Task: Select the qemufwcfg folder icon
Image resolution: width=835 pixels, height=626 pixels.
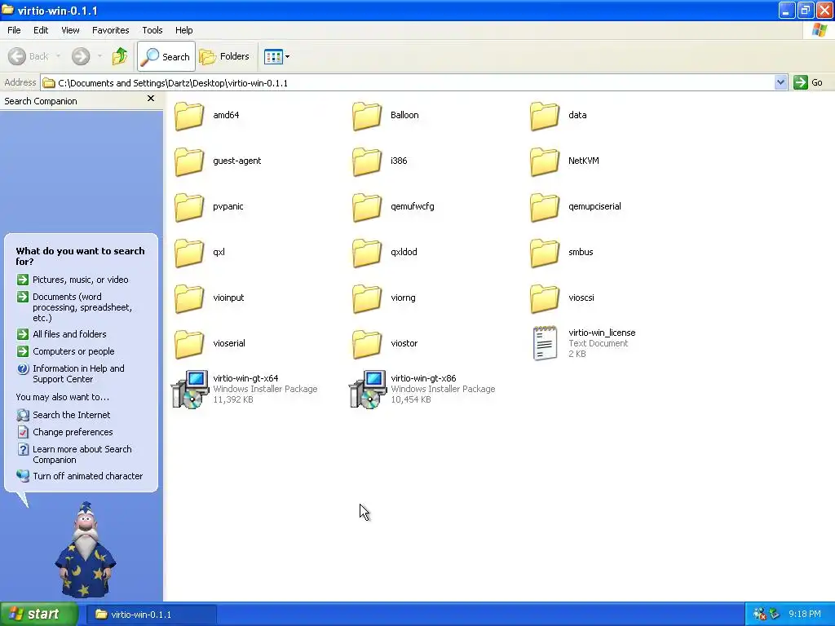Action: coord(367,207)
